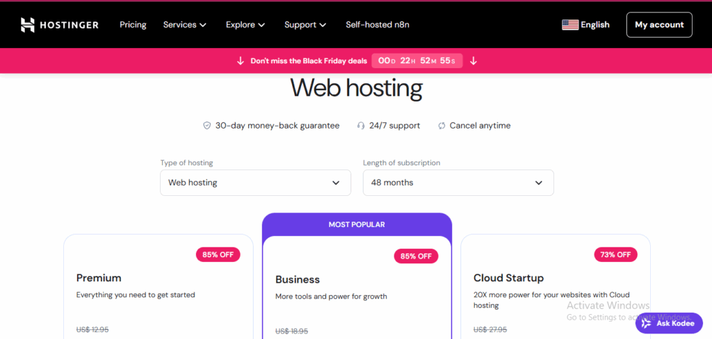Click 'Everything you need to get started' text

tap(136, 295)
